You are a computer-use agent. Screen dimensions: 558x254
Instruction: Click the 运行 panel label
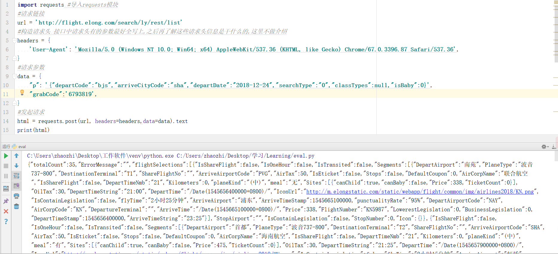click(6, 147)
